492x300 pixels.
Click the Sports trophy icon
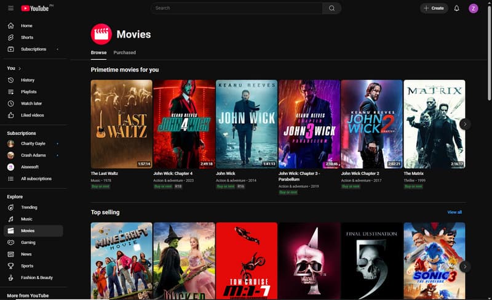tap(10, 266)
